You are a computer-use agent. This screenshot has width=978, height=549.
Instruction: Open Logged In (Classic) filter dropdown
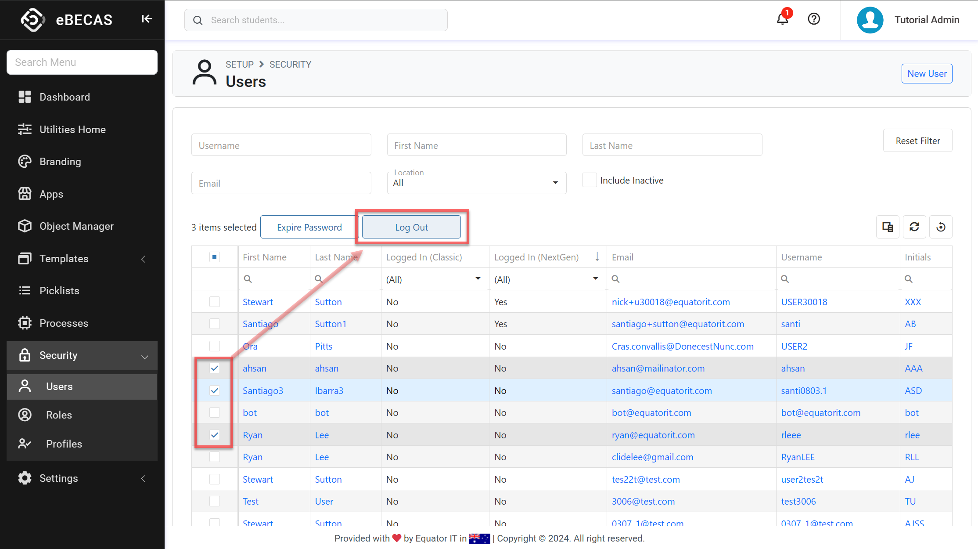pos(478,279)
